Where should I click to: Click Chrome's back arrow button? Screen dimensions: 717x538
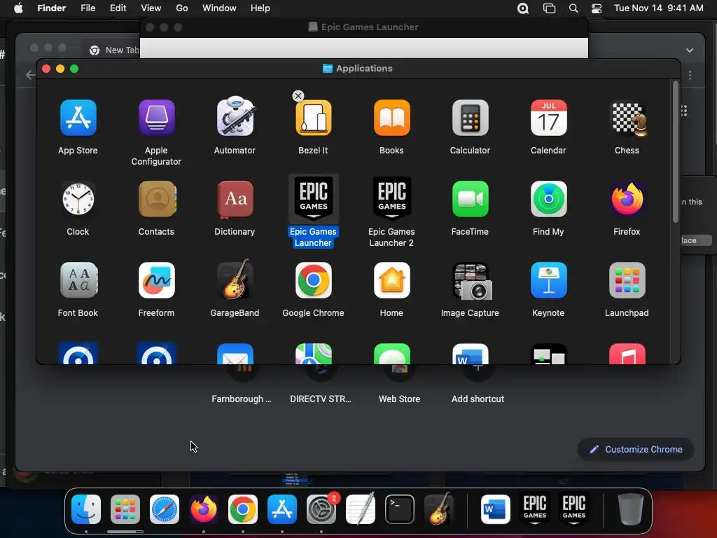point(30,74)
